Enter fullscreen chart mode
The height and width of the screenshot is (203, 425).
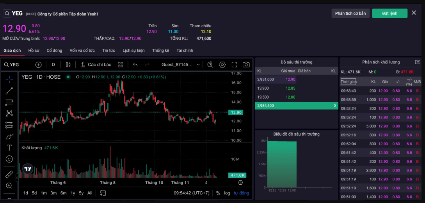tap(234, 65)
